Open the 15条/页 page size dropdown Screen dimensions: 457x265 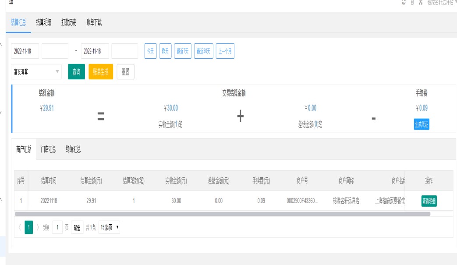tap(109, 228)
